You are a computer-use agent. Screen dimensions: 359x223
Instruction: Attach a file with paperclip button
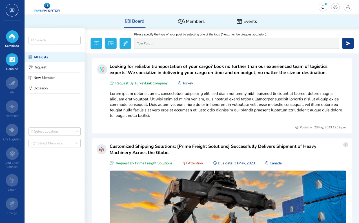click(125, 43)
